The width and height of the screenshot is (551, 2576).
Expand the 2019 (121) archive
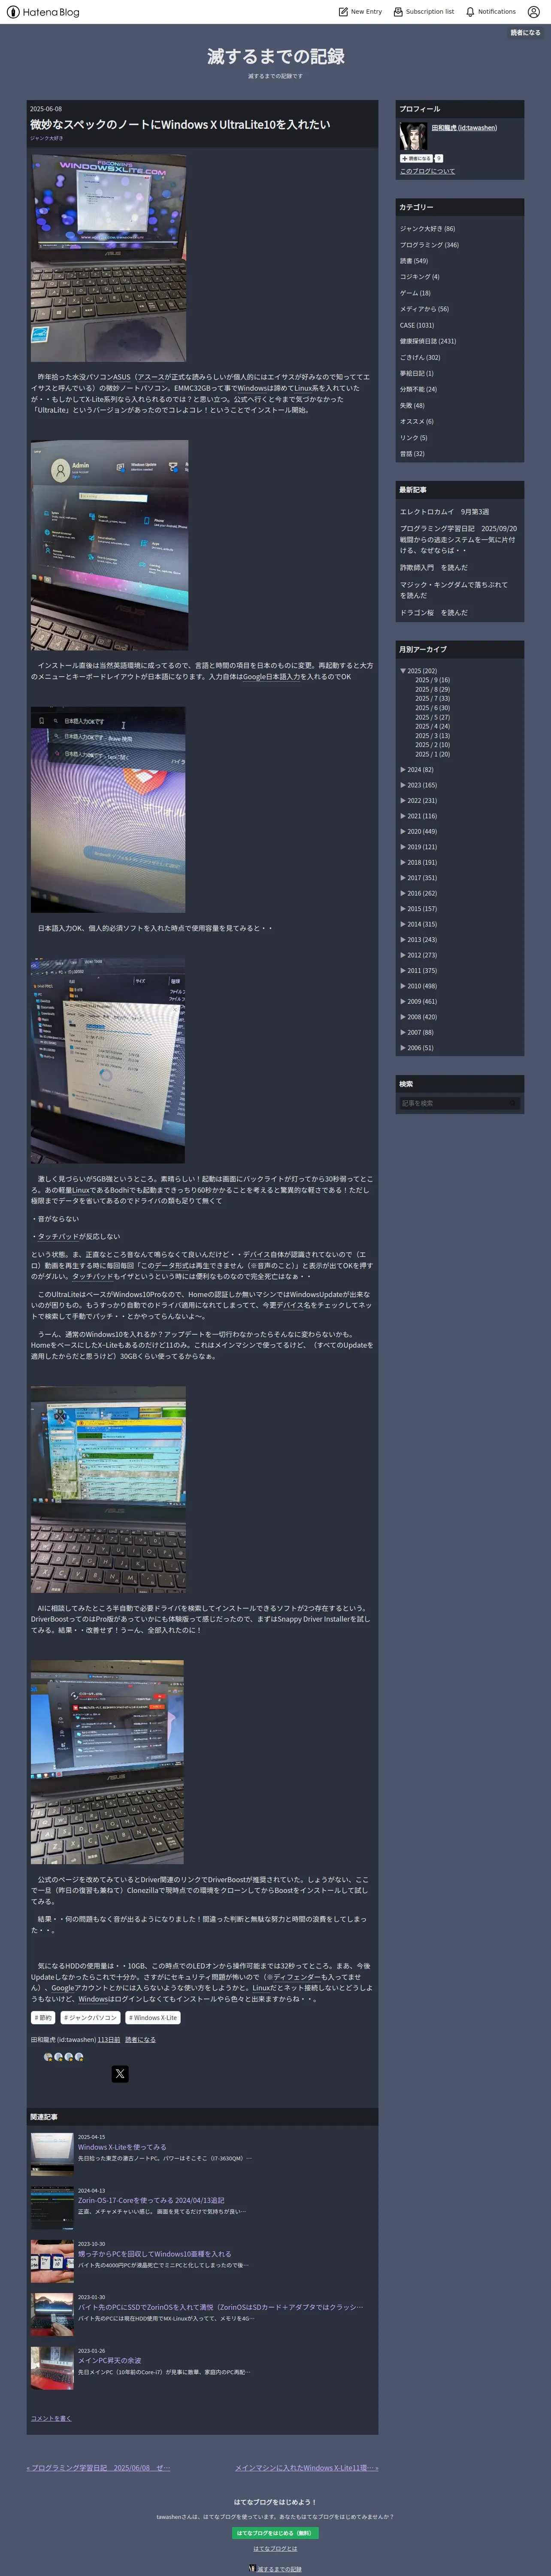(403, 847)
